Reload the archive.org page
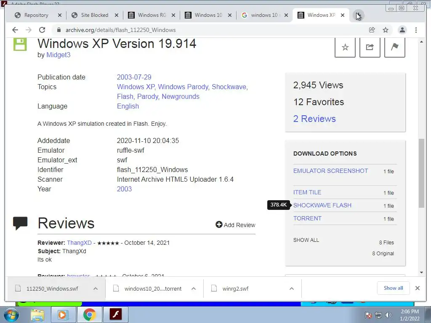The image size is (431, 323). click(x=42, y=30)
